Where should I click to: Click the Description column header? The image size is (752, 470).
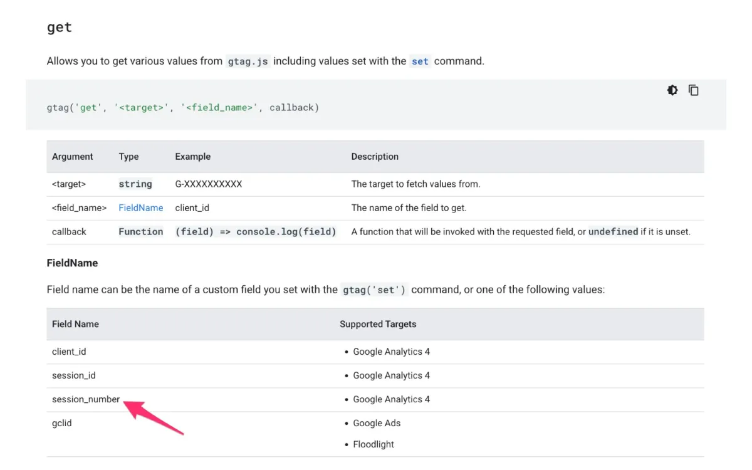click(x=375, y=157)
